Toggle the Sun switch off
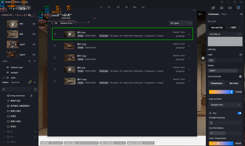 (239, 113)
